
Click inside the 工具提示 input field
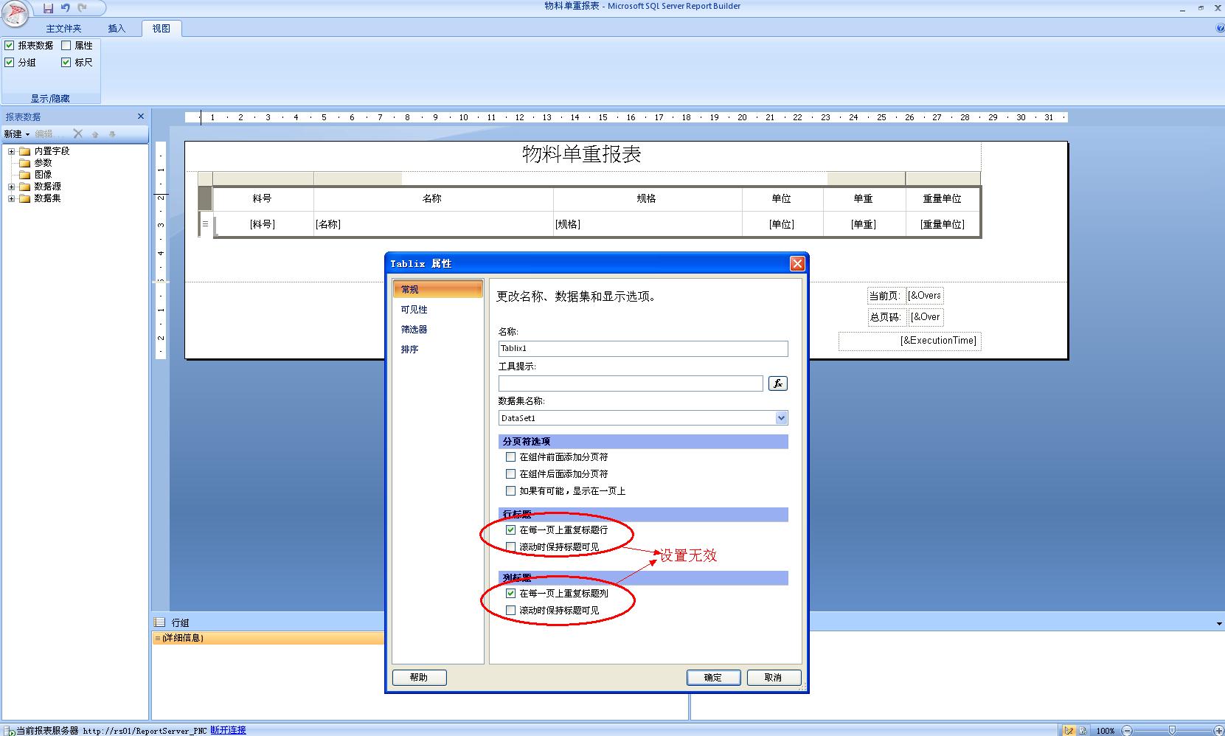click(x=631, y=383)
